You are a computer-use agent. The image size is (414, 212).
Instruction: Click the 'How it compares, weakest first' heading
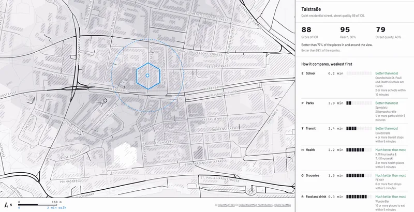click(327, 64)
